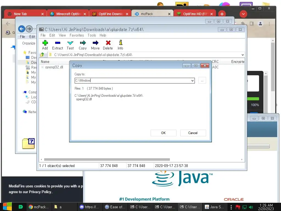The width and height of the screenshot is (281, 211).
Task: Switch to the New Tab browser tab
Action: point(25,14)
